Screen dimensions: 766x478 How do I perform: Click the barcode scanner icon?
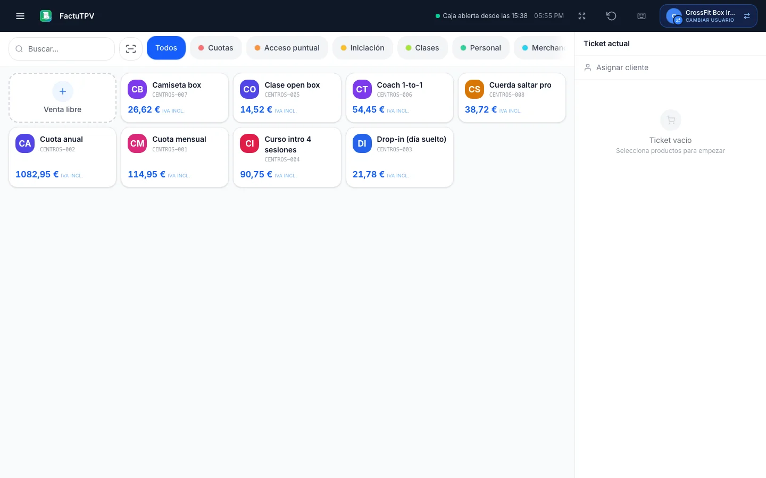coord(131,49)
